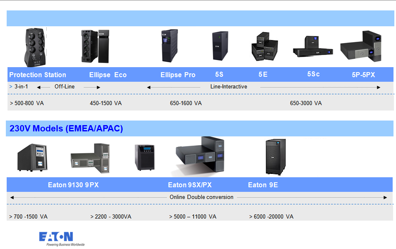The height and width of the screenshot is (249, 396).
Task: Select the 'Ellipse Eco' label
Action: click(x=108, y=75)
